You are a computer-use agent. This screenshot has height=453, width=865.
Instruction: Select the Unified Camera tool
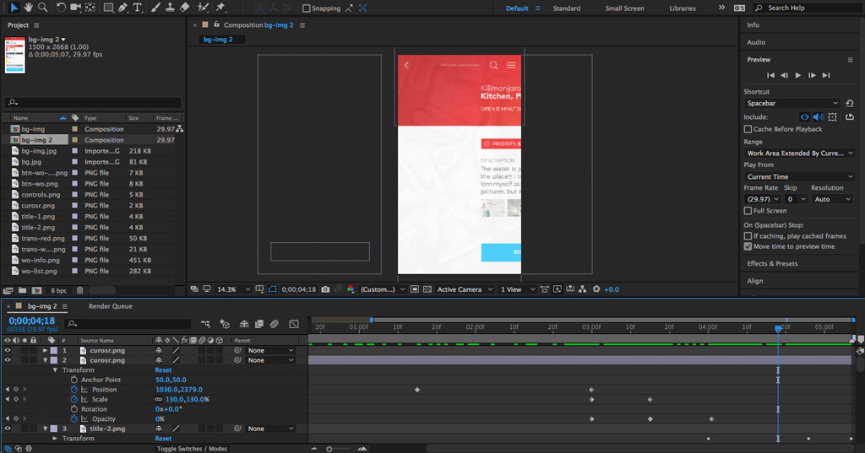[75, 8]
